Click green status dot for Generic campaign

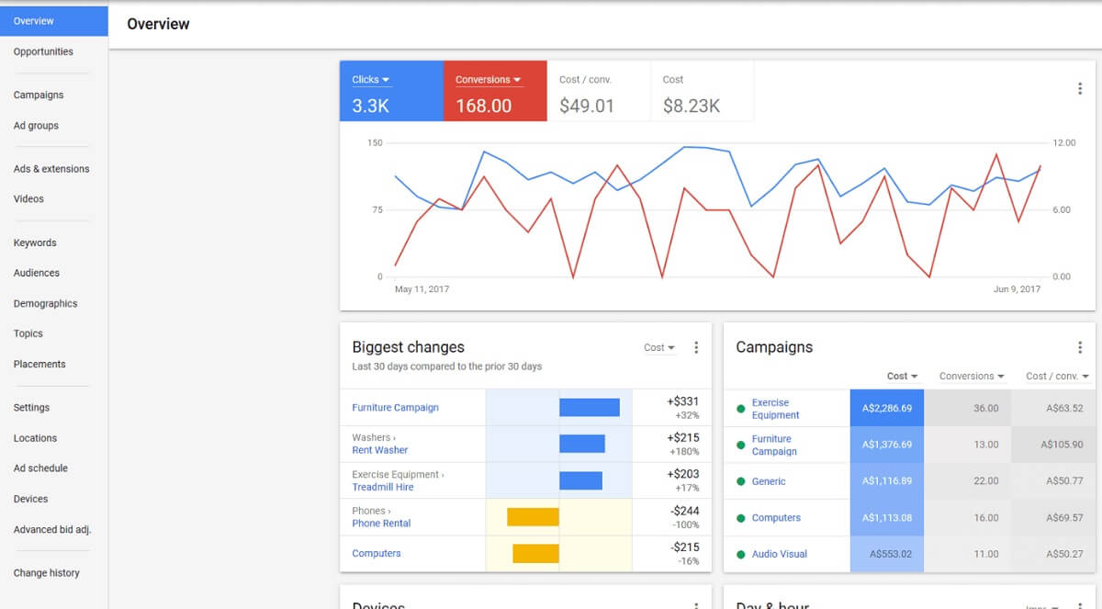tap(741, 481)
